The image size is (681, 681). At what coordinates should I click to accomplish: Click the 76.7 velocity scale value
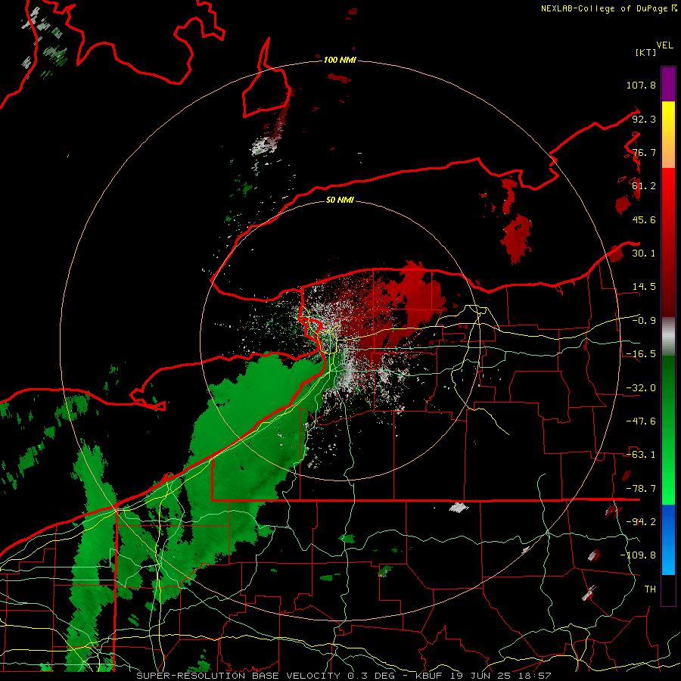coord(644,152)
